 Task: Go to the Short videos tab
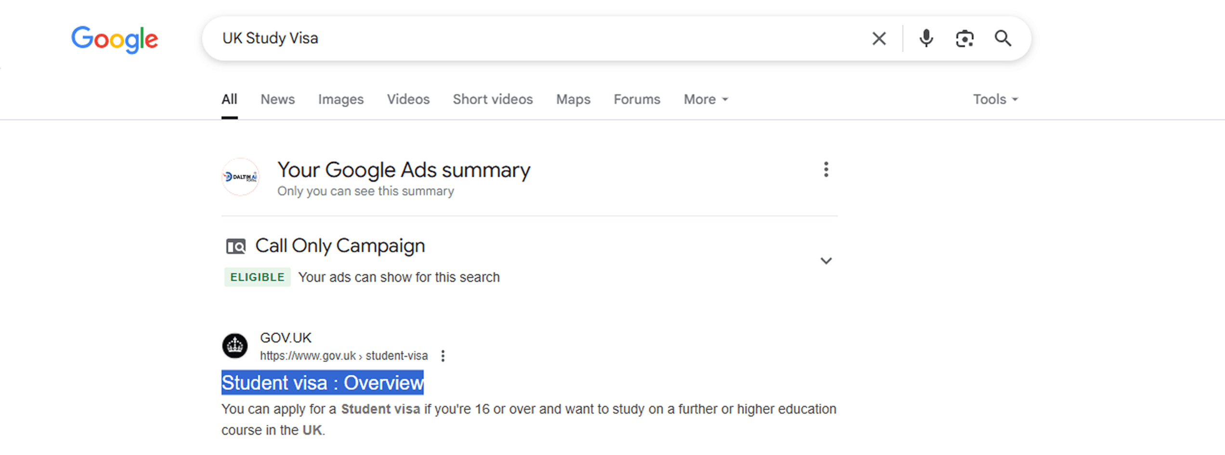click(493, 100)
